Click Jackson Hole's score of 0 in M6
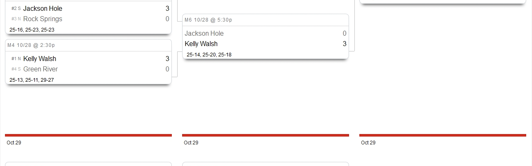 344,33
